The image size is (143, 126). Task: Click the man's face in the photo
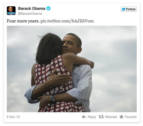69,44
